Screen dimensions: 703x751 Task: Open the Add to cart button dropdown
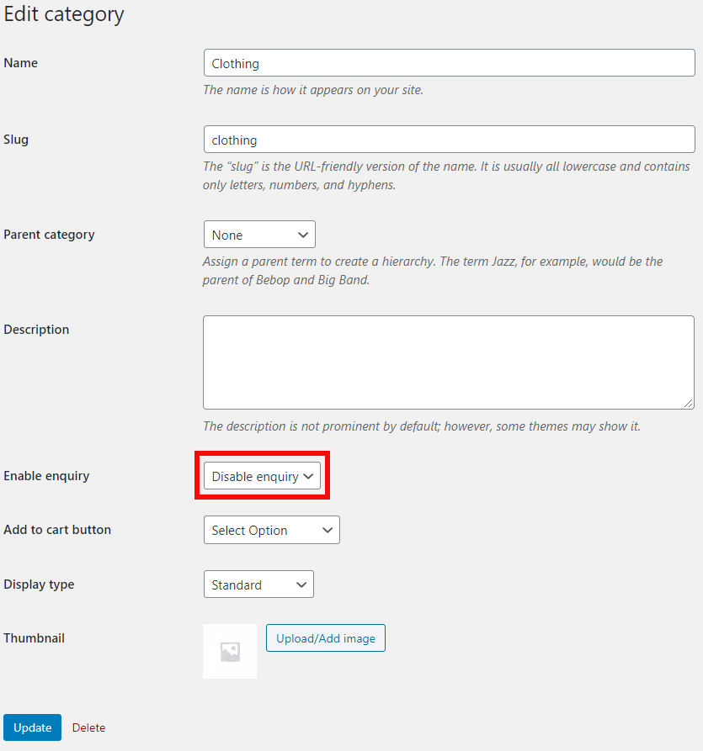click(x=271, y=530)
